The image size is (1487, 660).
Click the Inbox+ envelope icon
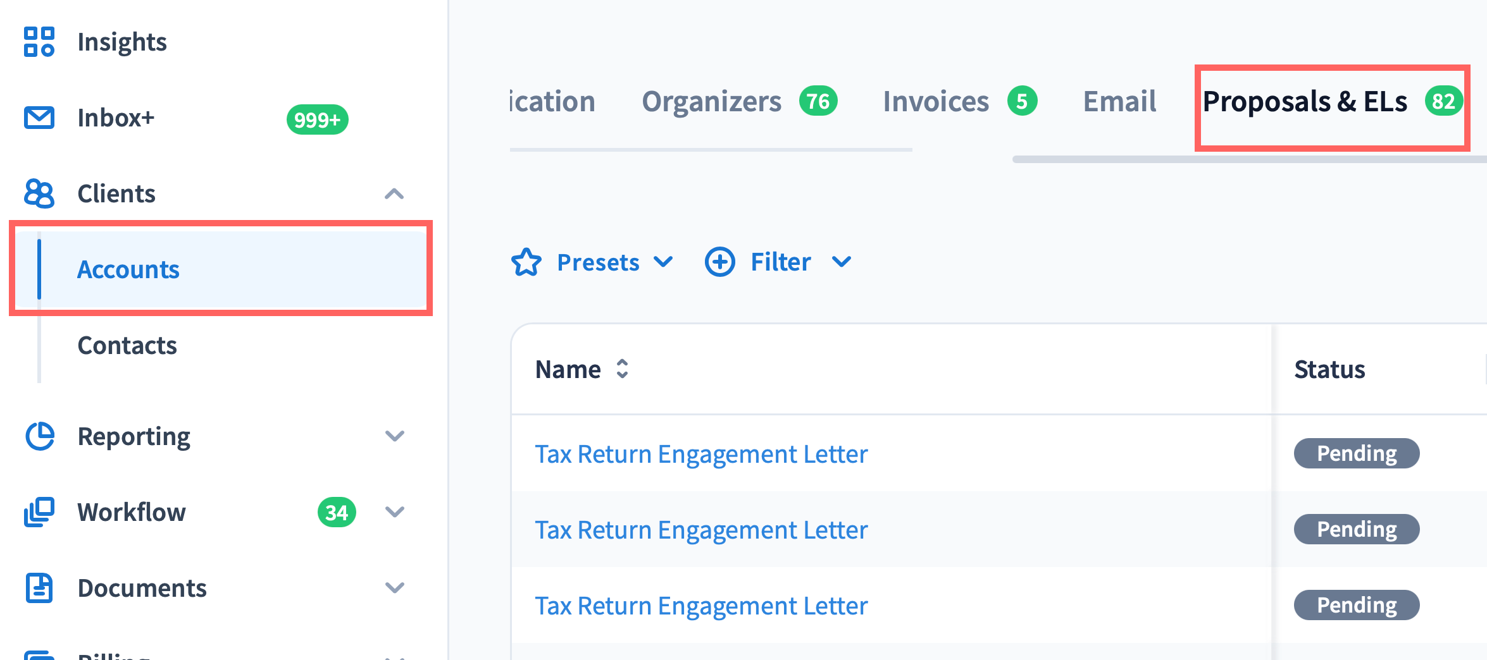(39, 118)
